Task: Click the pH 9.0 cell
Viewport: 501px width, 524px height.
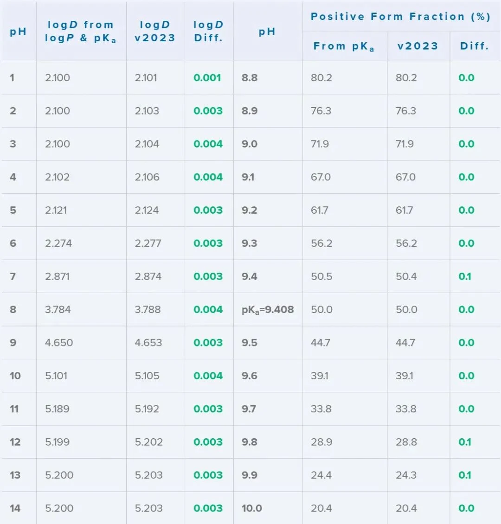Action: pyautogui.click(x=250, y=144)
